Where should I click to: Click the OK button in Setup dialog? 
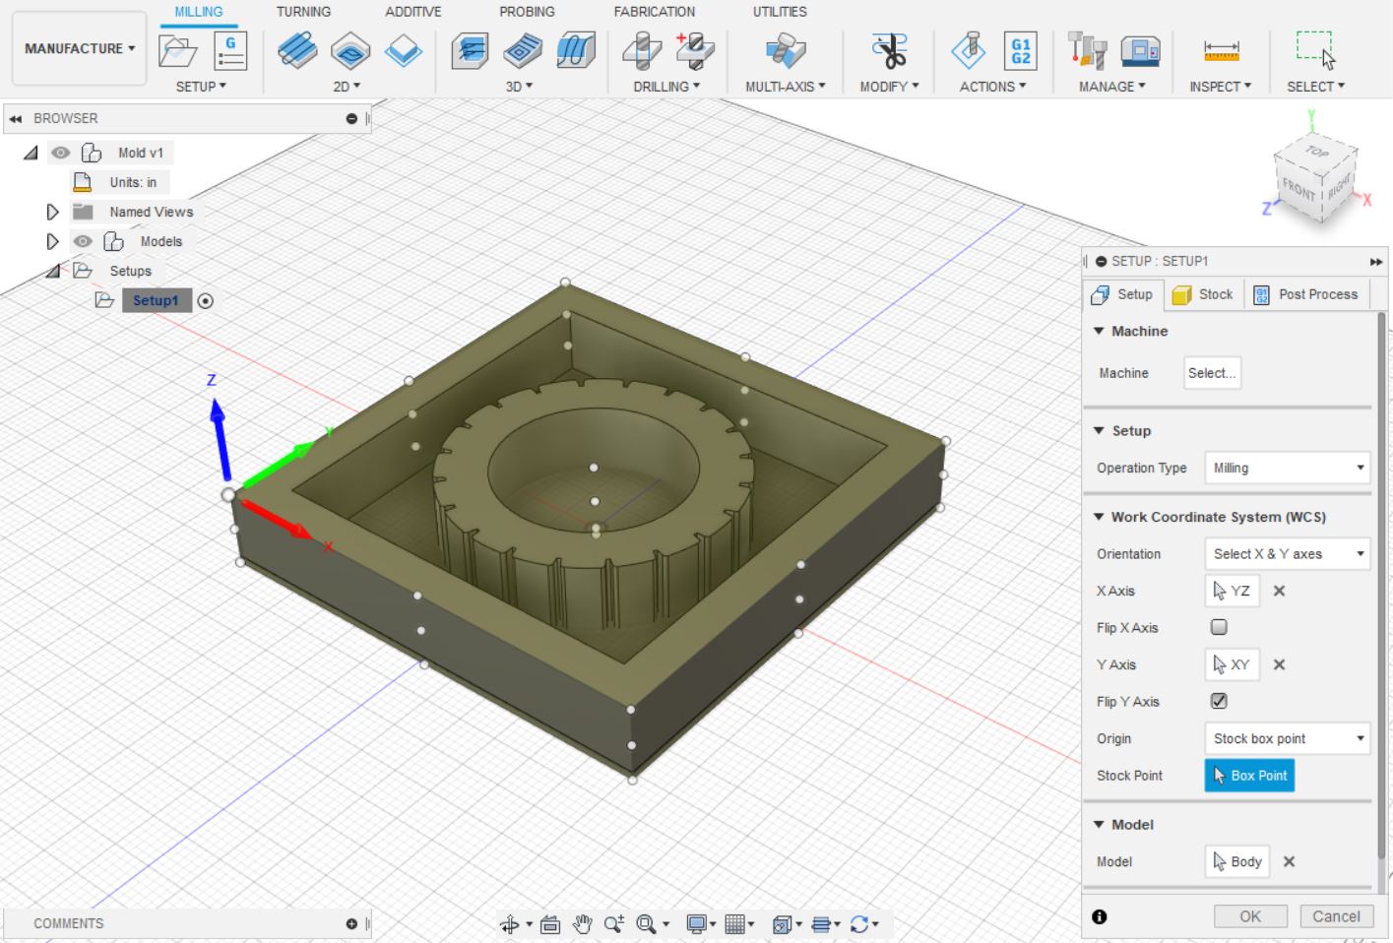coord(1249,916)
